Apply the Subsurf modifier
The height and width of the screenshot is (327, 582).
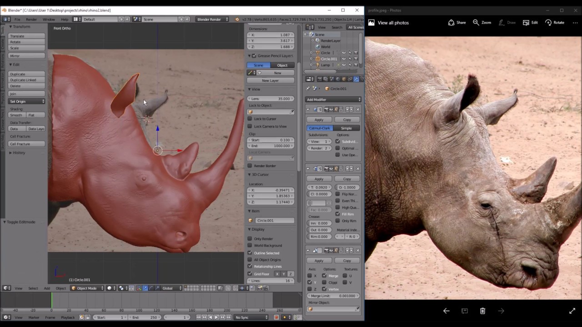pos(319,119)
